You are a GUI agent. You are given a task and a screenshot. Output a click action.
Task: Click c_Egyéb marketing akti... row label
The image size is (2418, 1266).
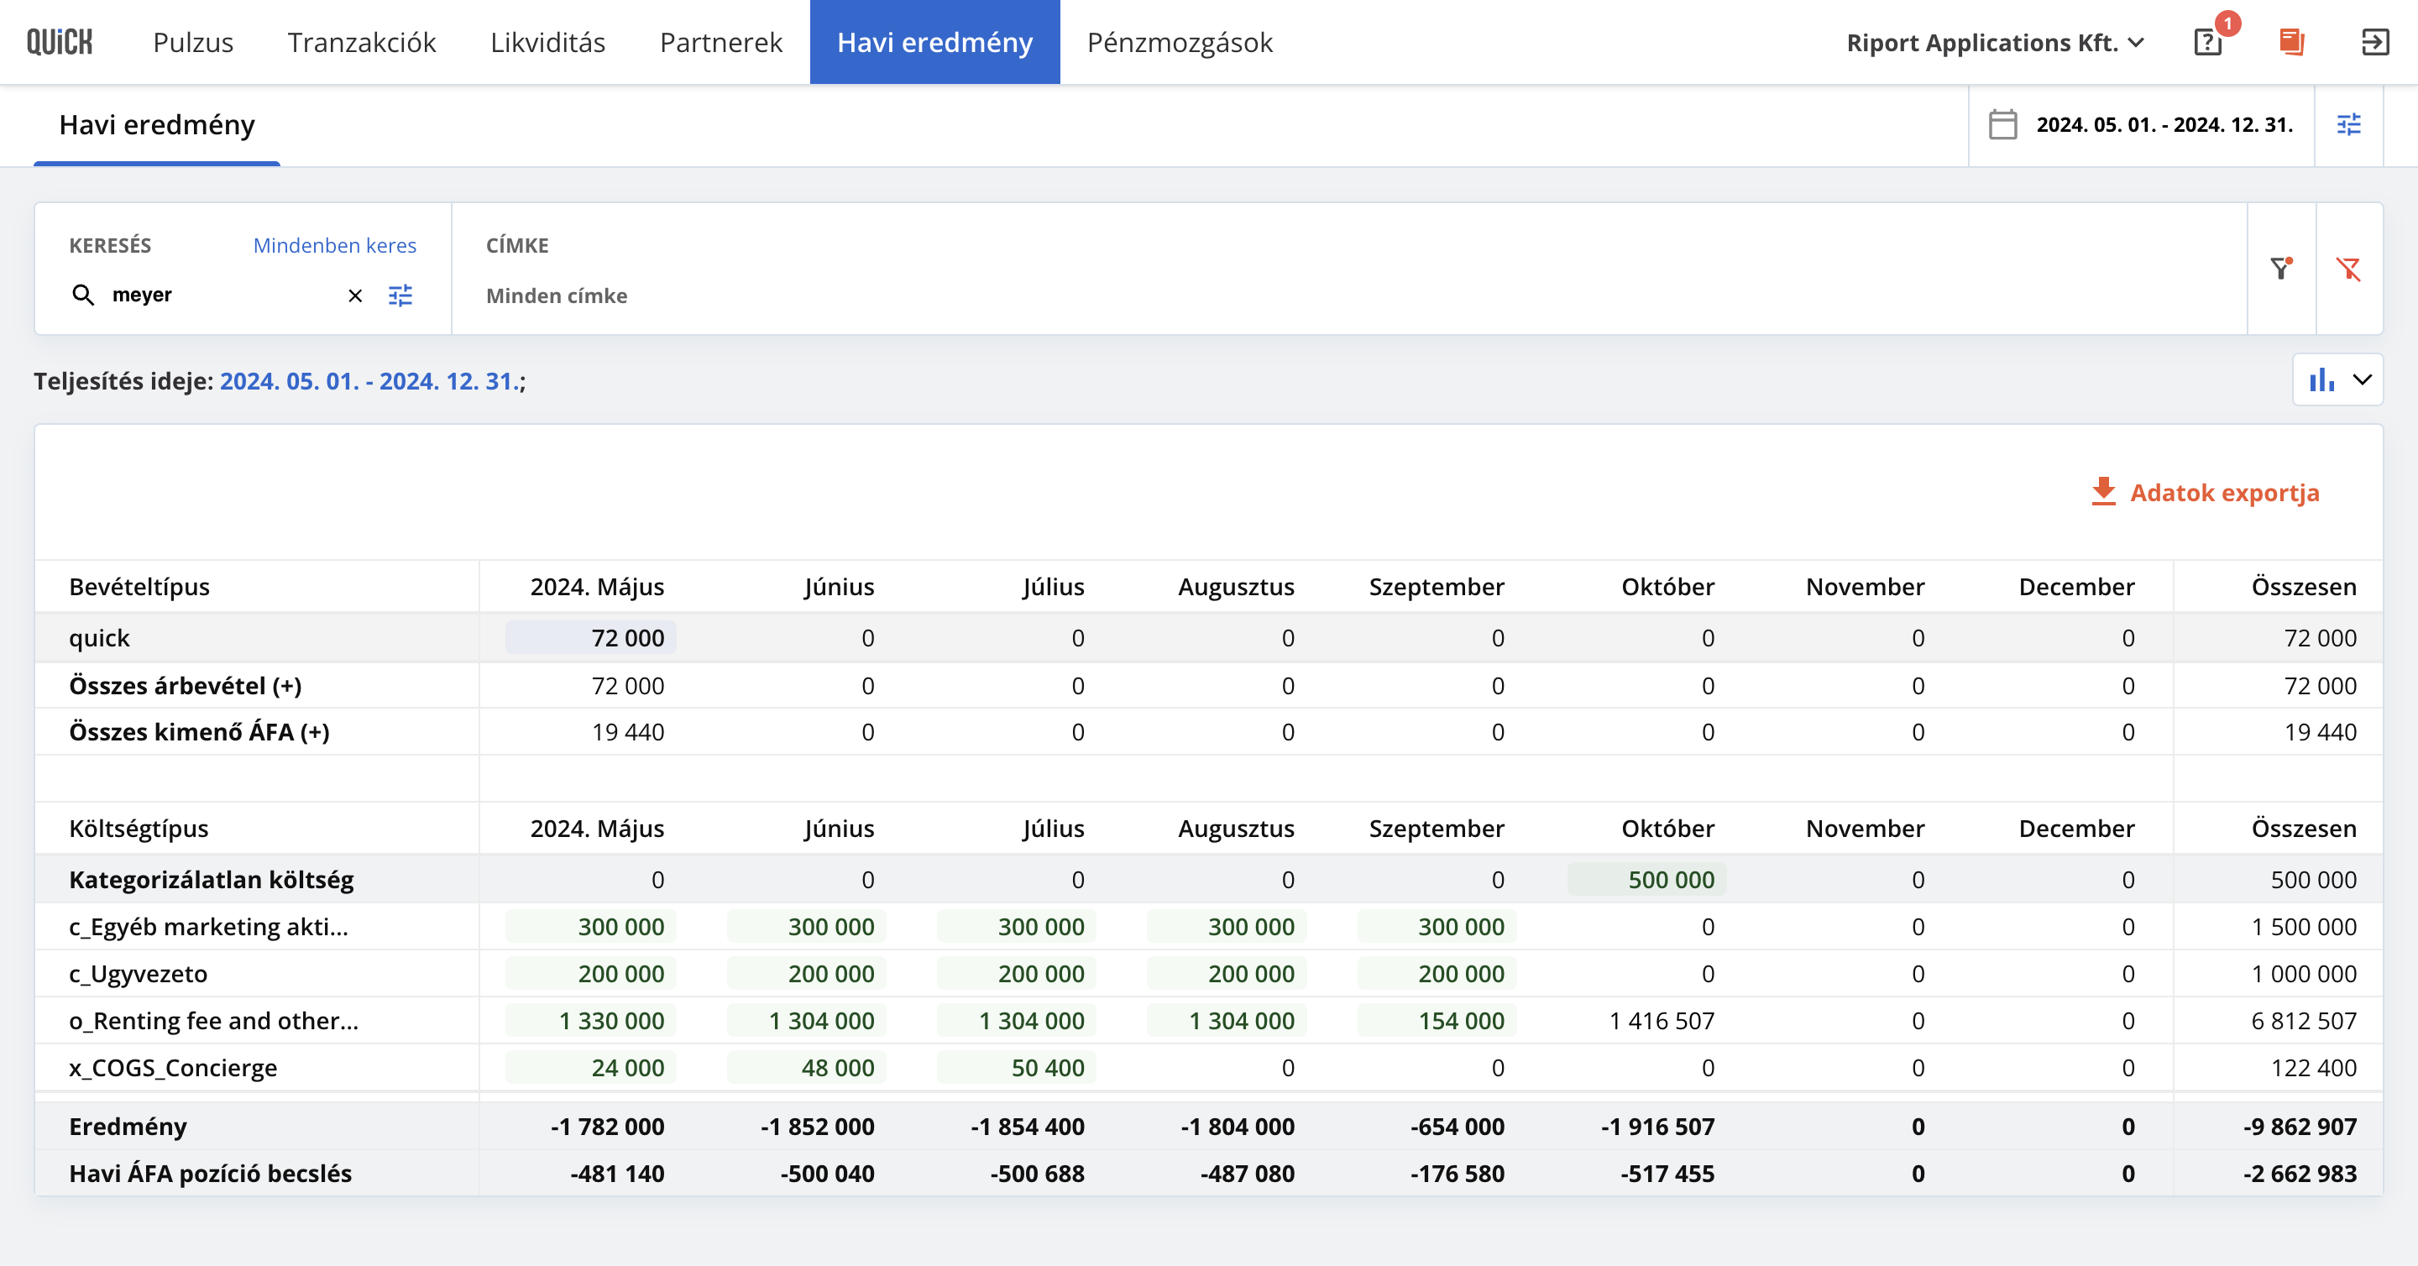pyautogui.click(x=208, y=926)
